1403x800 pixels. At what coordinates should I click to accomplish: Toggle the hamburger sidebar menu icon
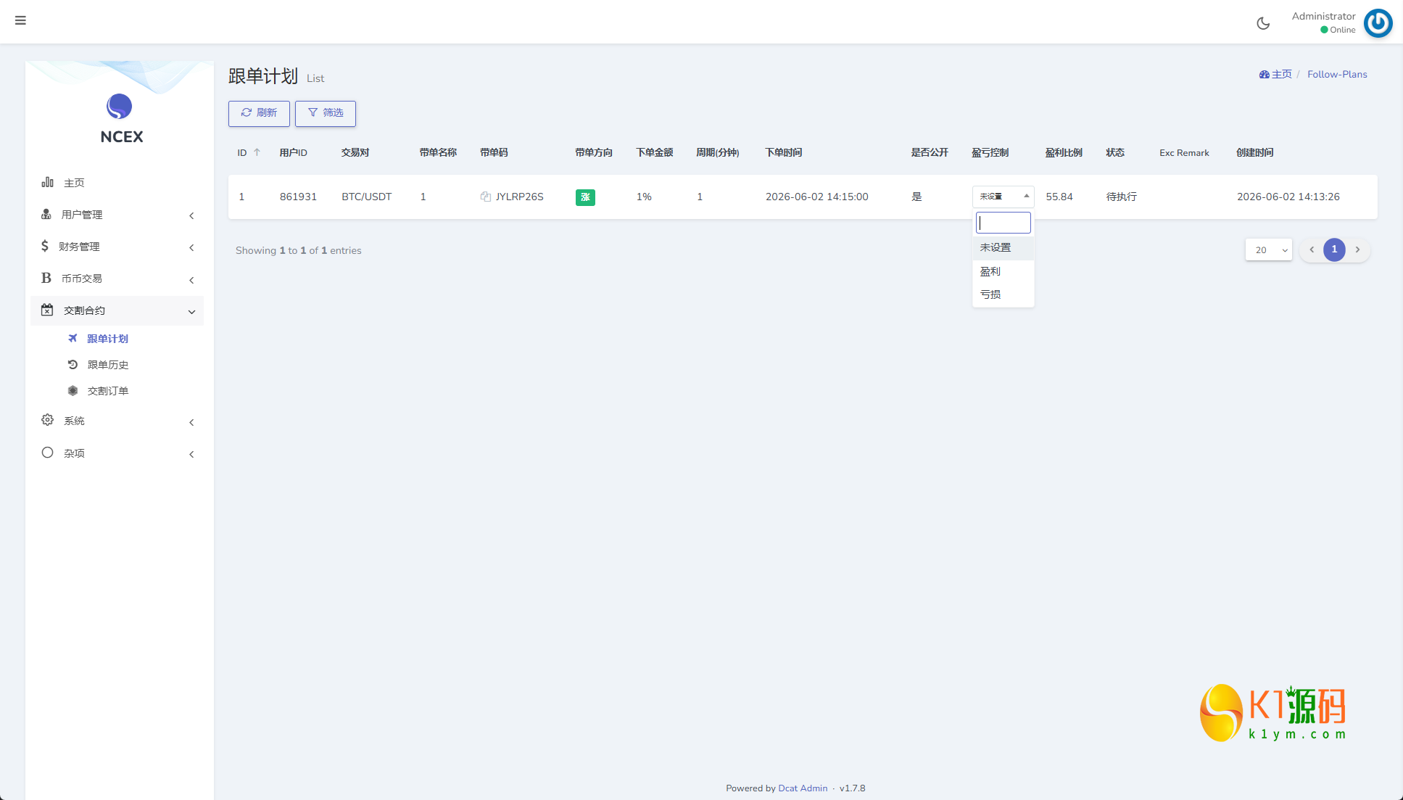[x=20, y=20]
